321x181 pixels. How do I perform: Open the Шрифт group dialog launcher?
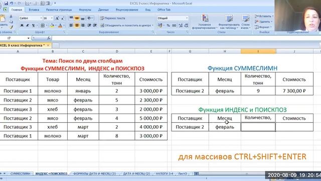coord(64,32)
